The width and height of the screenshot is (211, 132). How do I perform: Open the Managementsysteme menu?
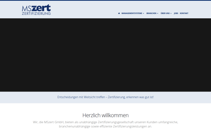click(x=132, y=13)
